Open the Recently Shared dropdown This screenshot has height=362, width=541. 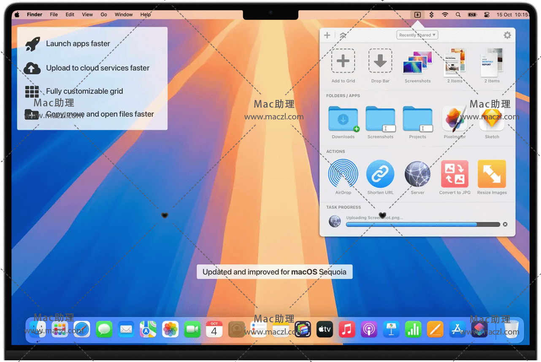pos(417,35)
